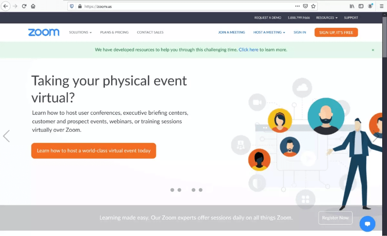The image size is (387, 236).
Task: Select the first carousel dot indicator
Action: tap(172, 190)
